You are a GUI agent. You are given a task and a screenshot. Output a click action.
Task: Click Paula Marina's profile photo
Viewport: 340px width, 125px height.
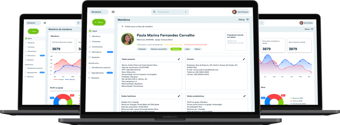pyautogui.click(x=127, y=39)
